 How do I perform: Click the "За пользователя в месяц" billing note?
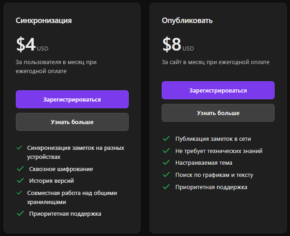(56, 66)
